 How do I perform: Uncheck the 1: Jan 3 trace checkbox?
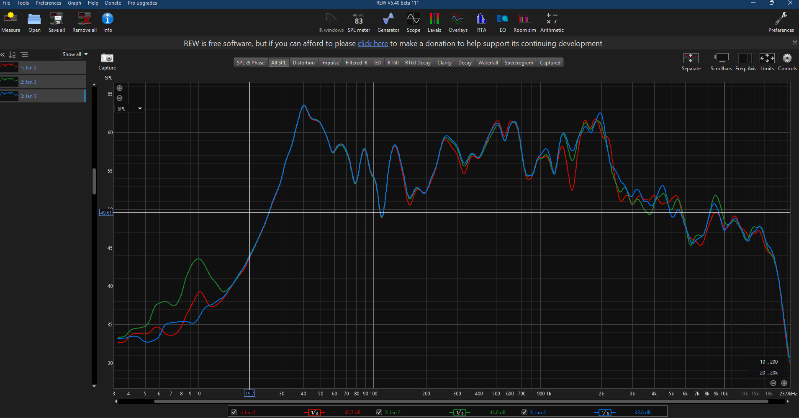coord(234,412)
